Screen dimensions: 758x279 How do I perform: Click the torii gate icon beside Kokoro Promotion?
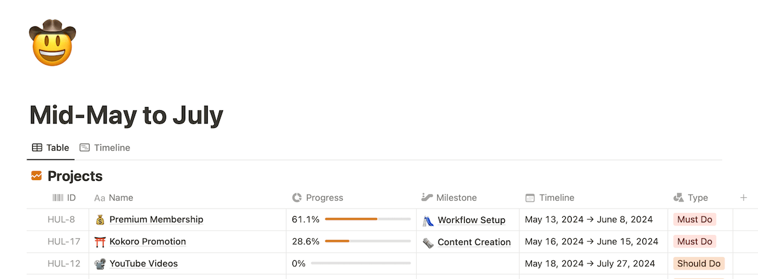[x=100, y=242]
